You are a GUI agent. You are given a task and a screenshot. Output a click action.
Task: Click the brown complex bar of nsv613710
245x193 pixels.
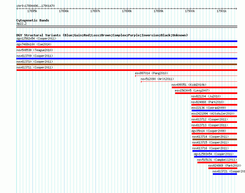click(x=127, y=64)
